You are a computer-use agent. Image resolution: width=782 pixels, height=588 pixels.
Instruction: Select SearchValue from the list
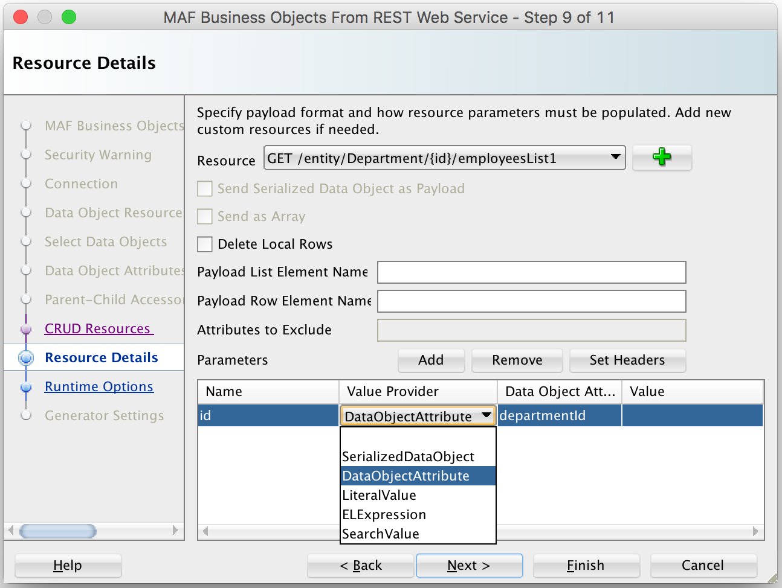point(418,534)
